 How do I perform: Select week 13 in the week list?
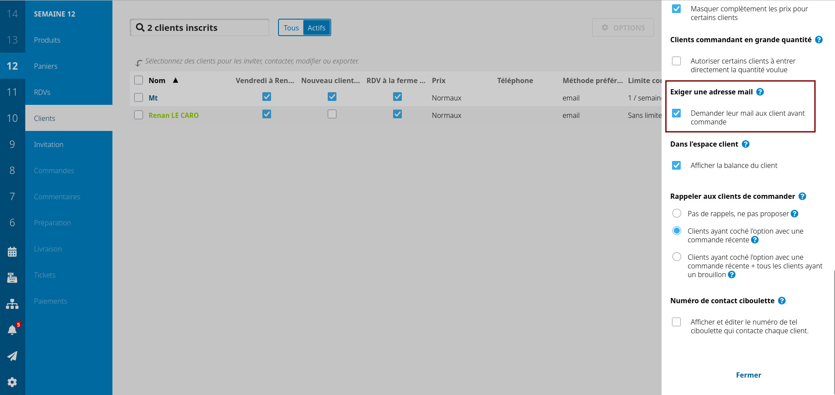pos(12,40)
